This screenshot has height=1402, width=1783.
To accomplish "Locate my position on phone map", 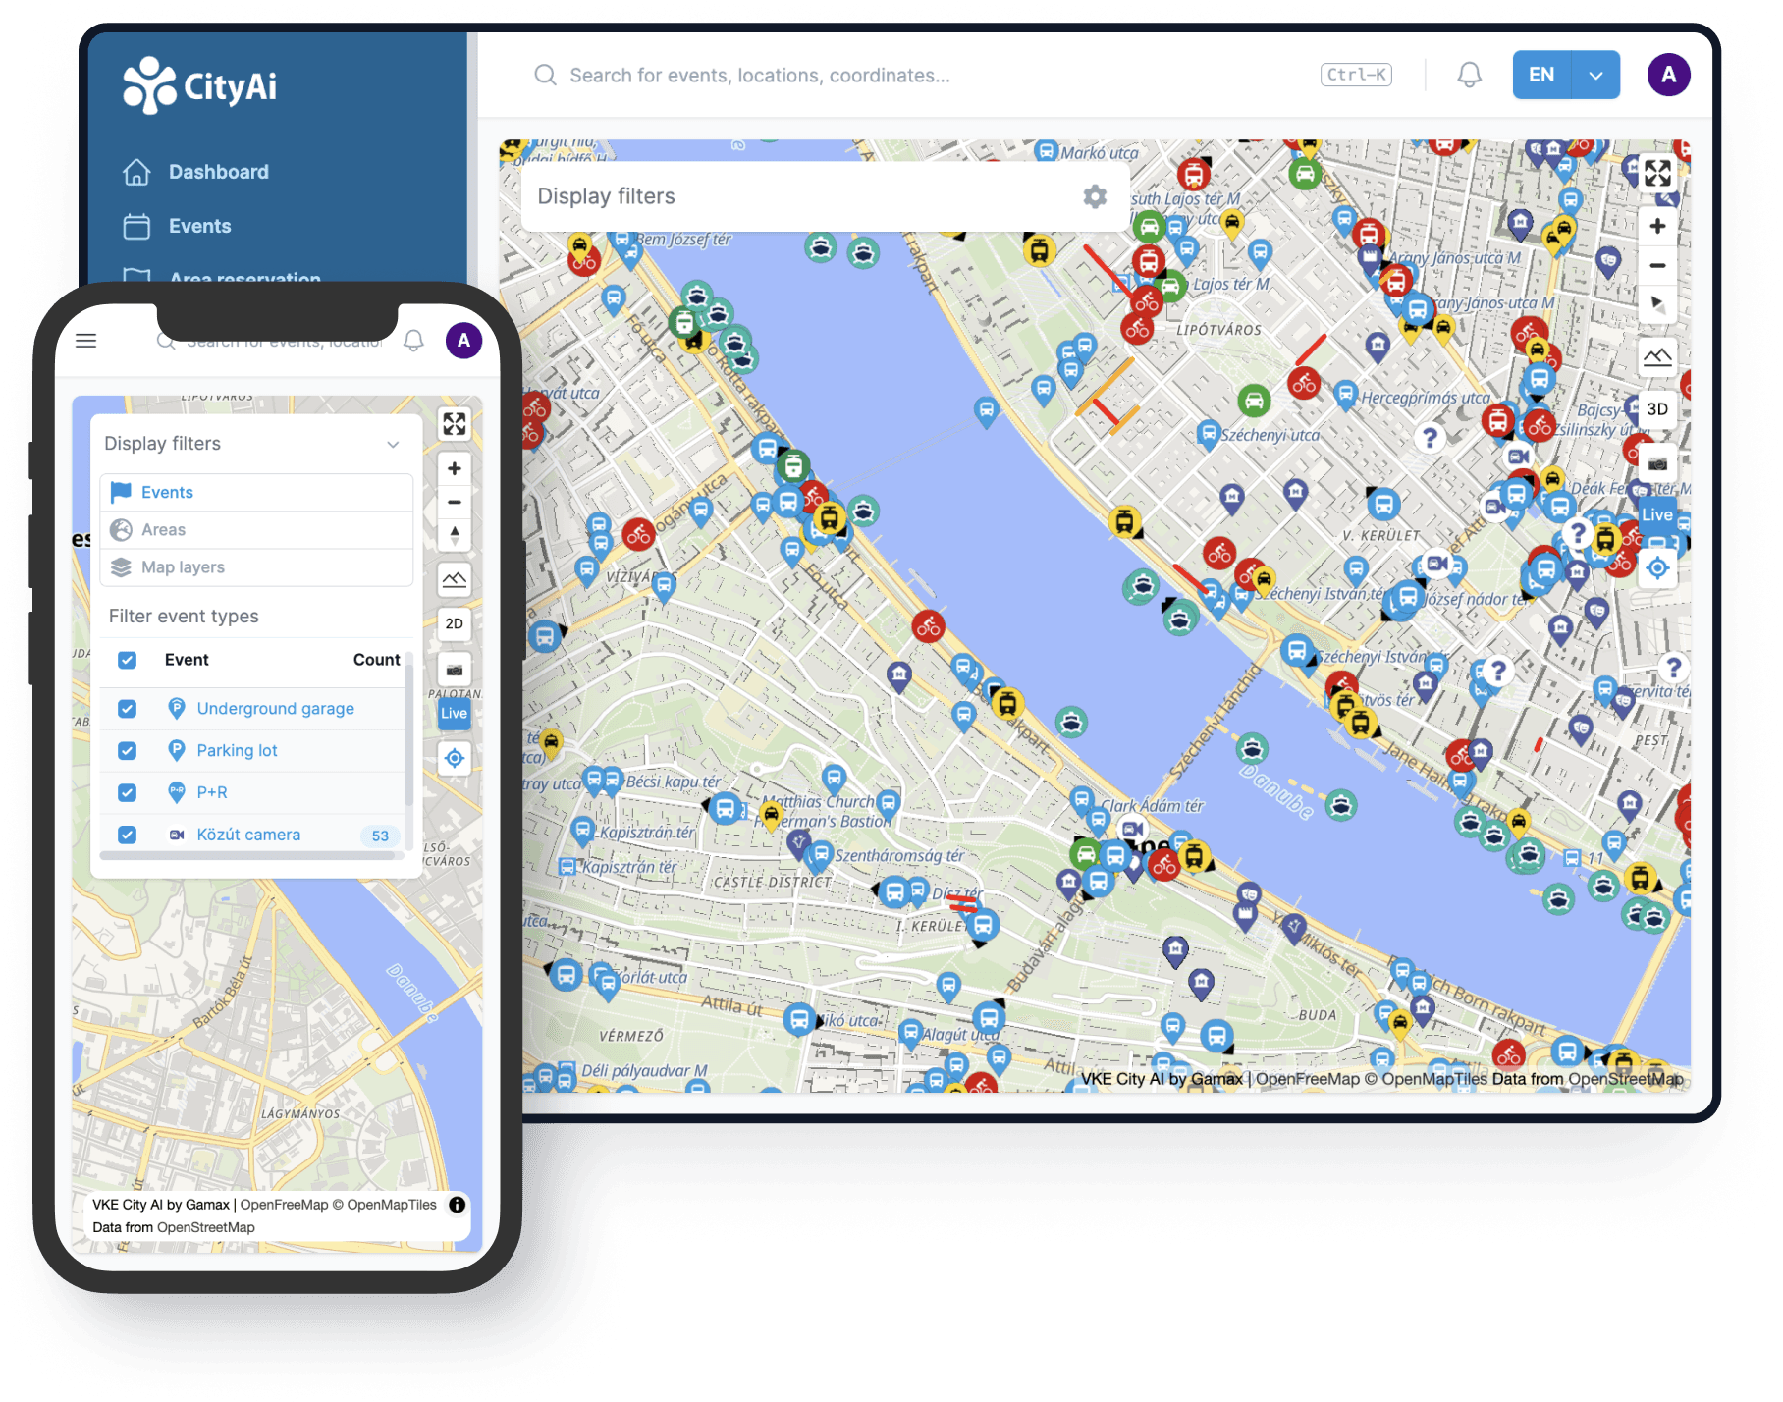I will (455, 758).
